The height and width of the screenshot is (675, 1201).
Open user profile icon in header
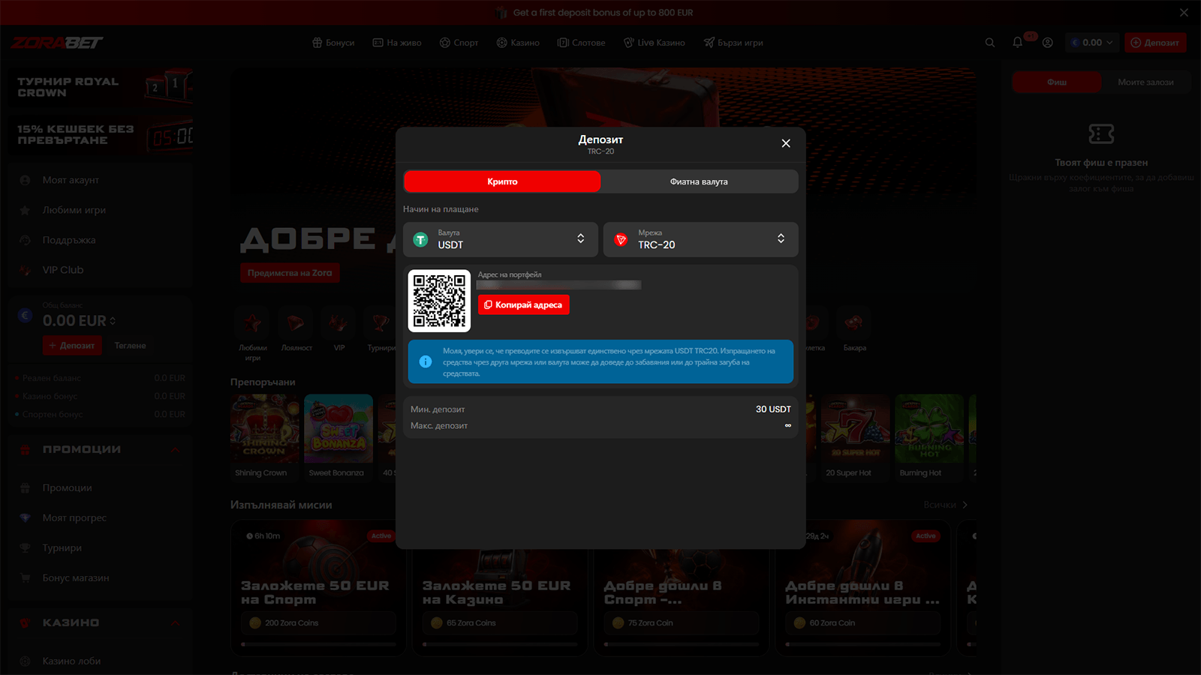(x=1048, y=43)
